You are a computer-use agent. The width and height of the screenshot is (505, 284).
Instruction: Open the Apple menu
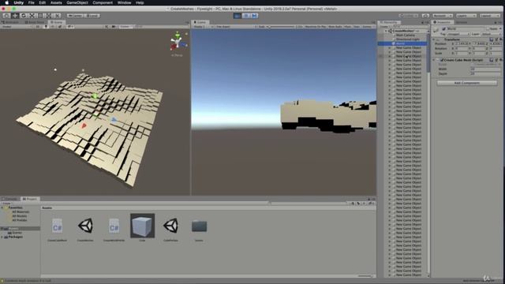(x=6, y=2)
